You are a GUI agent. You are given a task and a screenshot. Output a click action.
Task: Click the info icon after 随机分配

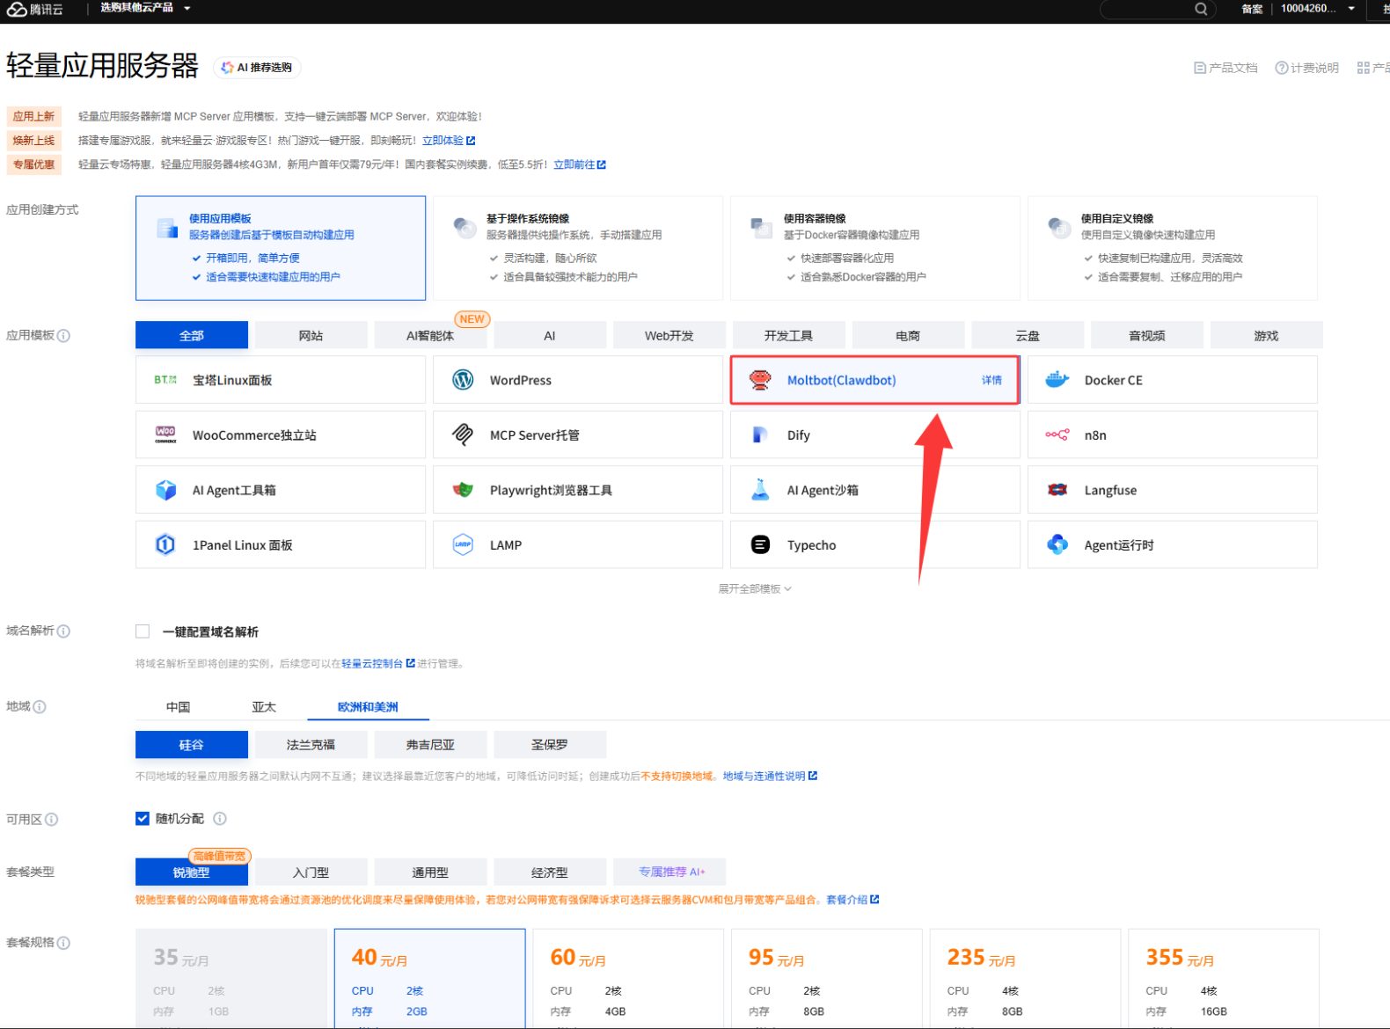pos(220,818)
